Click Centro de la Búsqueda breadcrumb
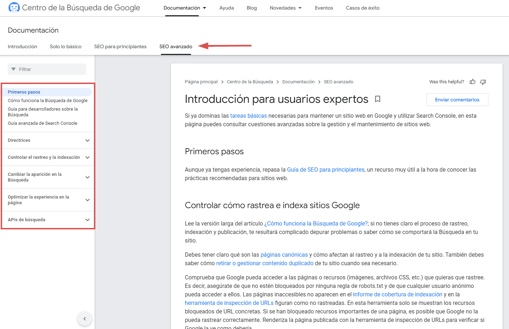Screen dimensions: 509x329 pyautogui.click(x=250, y=82)
